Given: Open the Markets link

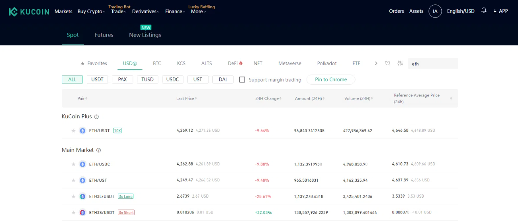Looking at the screenshot, I should 63,12.
